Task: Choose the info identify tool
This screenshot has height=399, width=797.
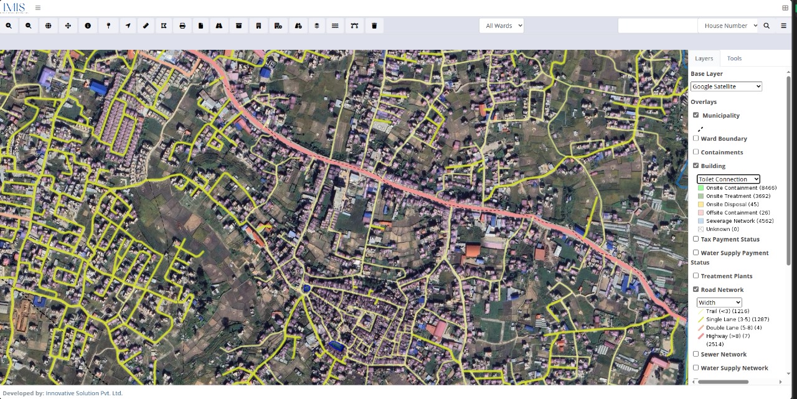Action: [x=88, y=26]
